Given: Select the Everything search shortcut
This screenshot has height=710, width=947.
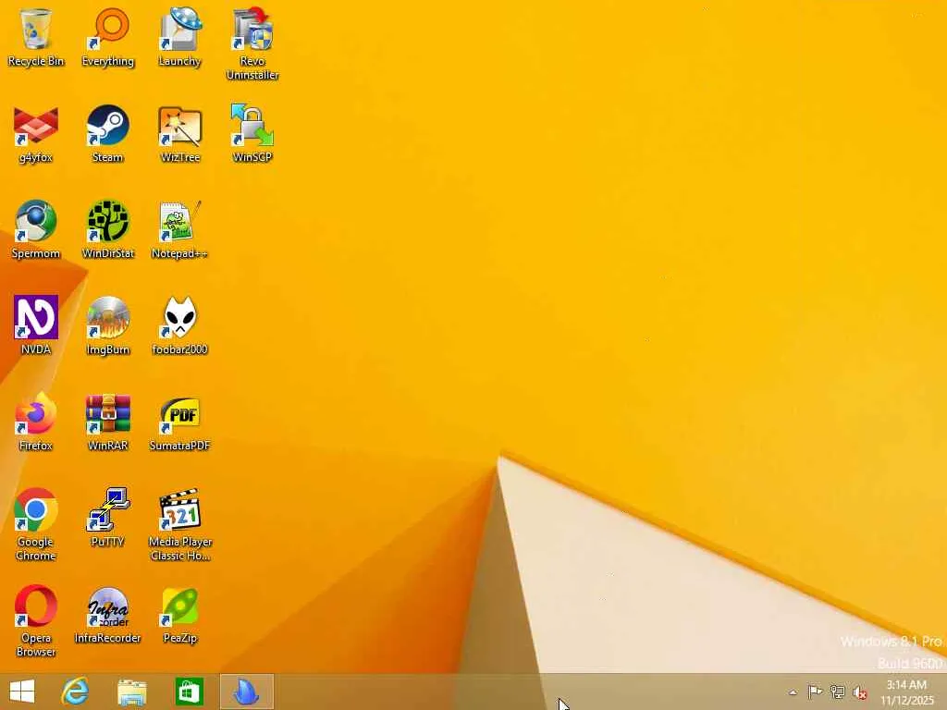Looking at the screenshot, I should point(108,36).
